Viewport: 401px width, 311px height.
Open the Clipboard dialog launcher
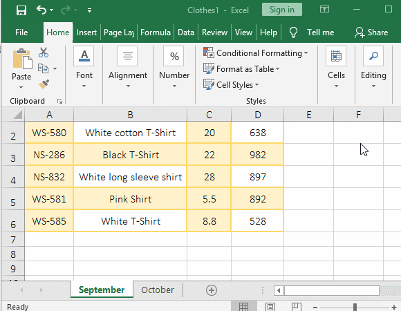(60, 102)
